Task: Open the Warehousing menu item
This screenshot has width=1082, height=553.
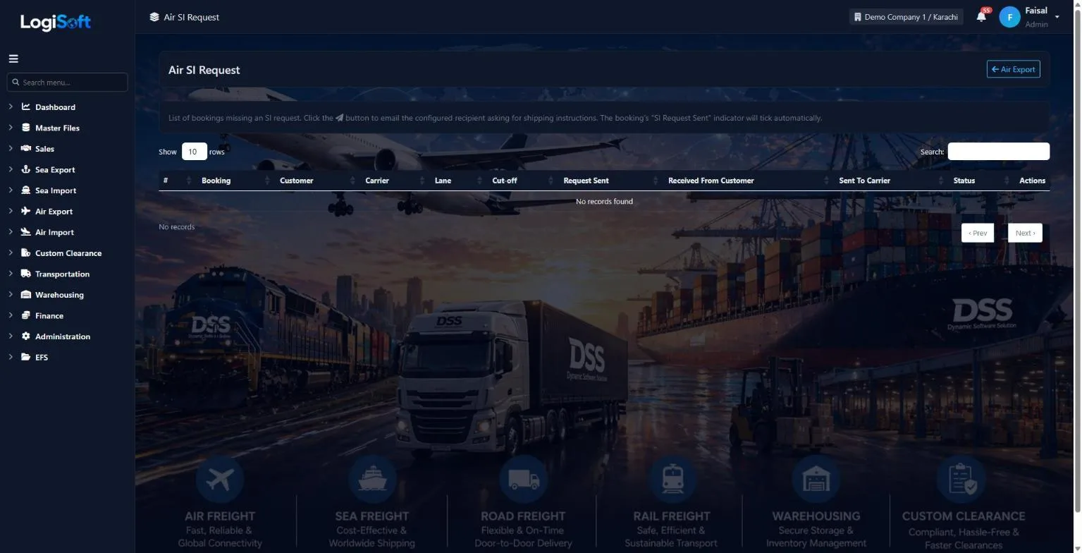Action: tap(59, 295)
